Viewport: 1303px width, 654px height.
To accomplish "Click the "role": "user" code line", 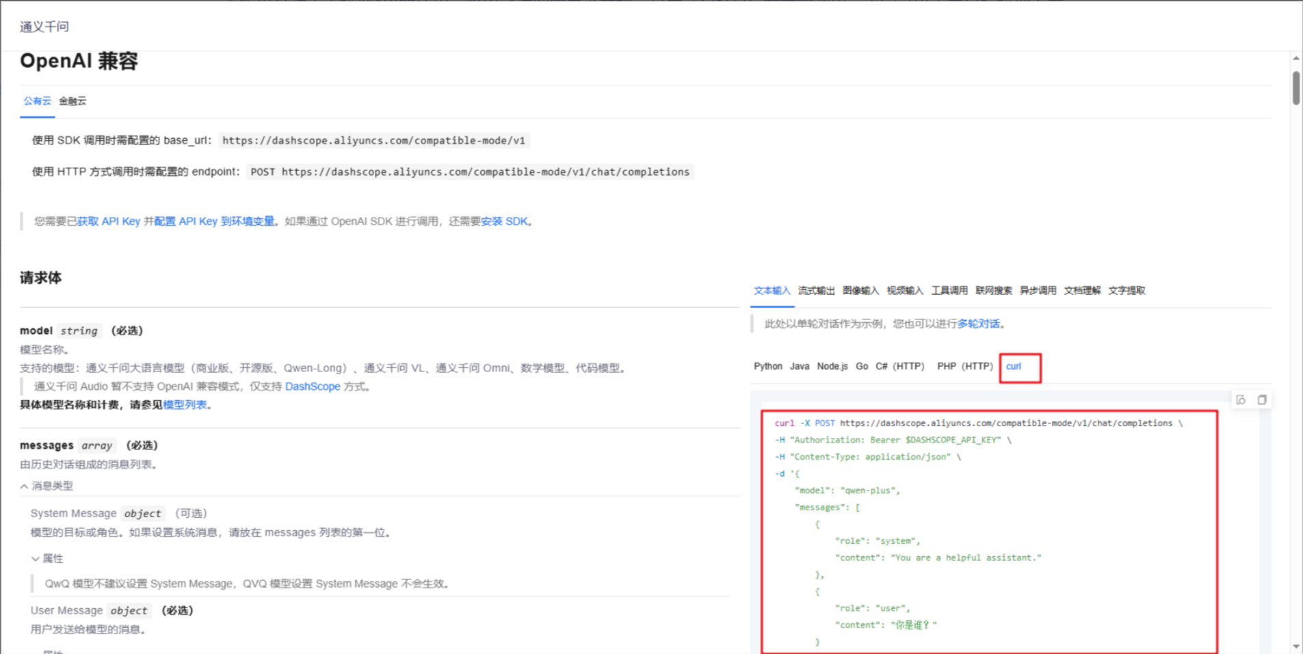I will (872, 608).
